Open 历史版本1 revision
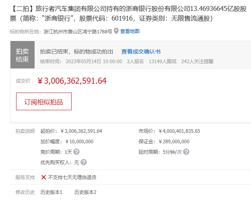Screen dimensions: 251x200 [x=51, y=192]
